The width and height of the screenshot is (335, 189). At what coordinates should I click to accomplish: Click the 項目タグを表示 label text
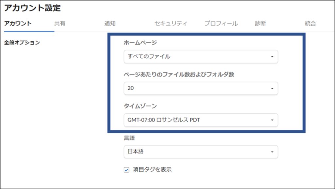(x=152, y=170)
